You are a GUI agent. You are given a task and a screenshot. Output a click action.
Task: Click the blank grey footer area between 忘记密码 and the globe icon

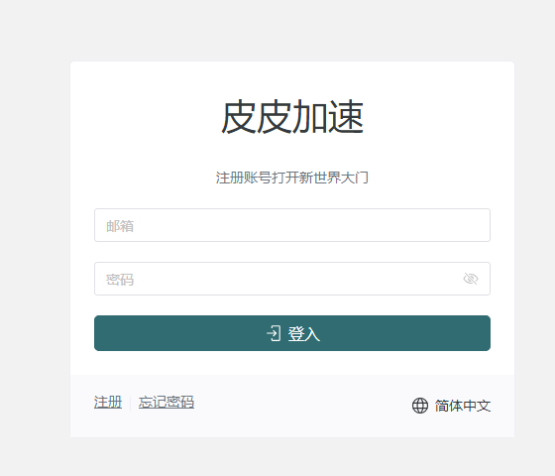tap(302, 406)
